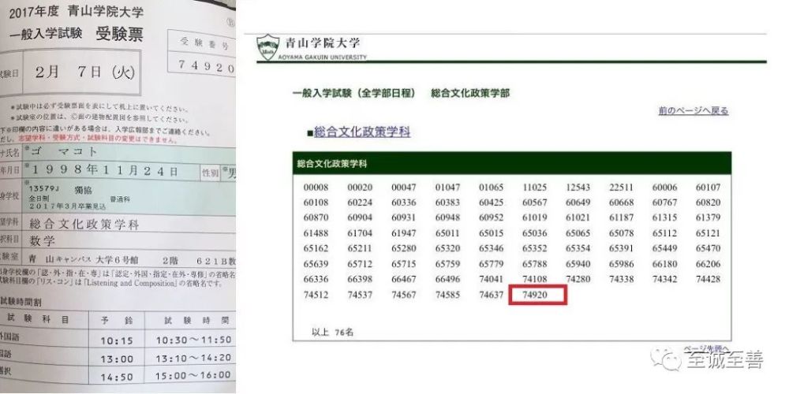Click exam number 65011
The height and width of the screenshot is (394, 789).
point(447,233)
